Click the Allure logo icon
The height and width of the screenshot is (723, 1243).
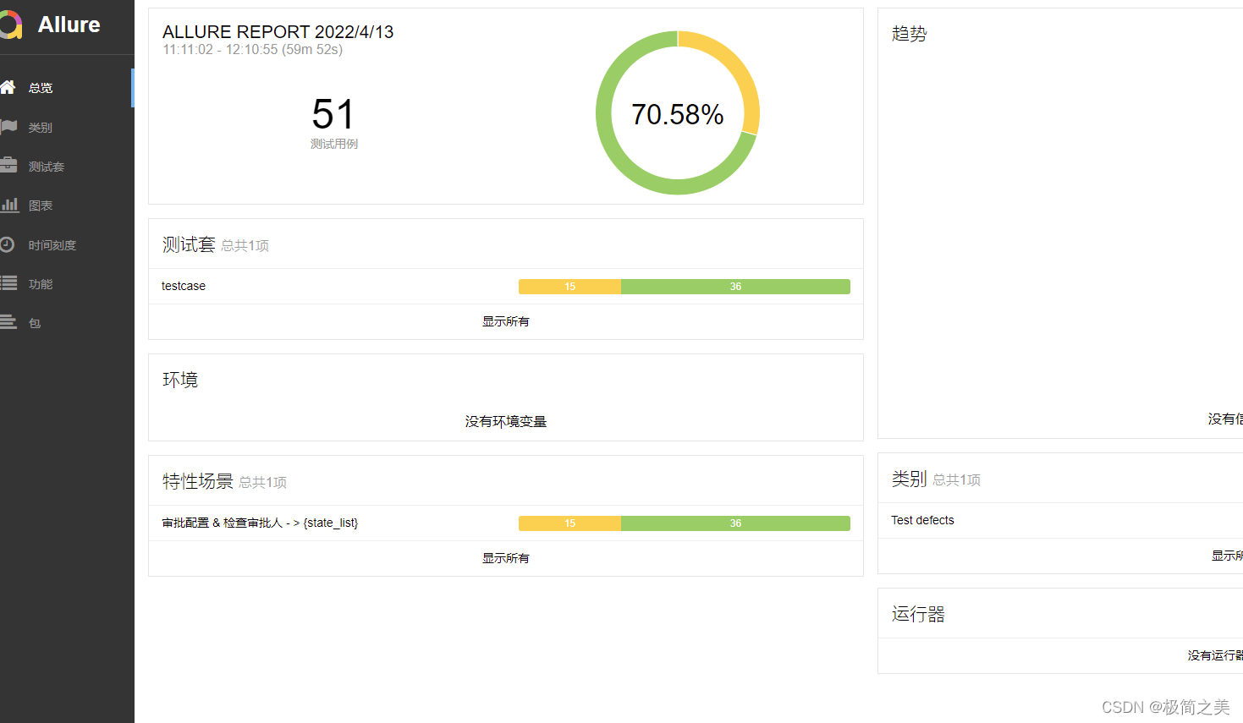pyautogui.click(x=10, y=25)
